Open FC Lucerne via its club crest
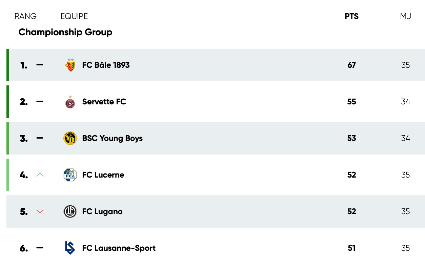The width and height of the screenshot is (425, 265). tap(70, 175)
